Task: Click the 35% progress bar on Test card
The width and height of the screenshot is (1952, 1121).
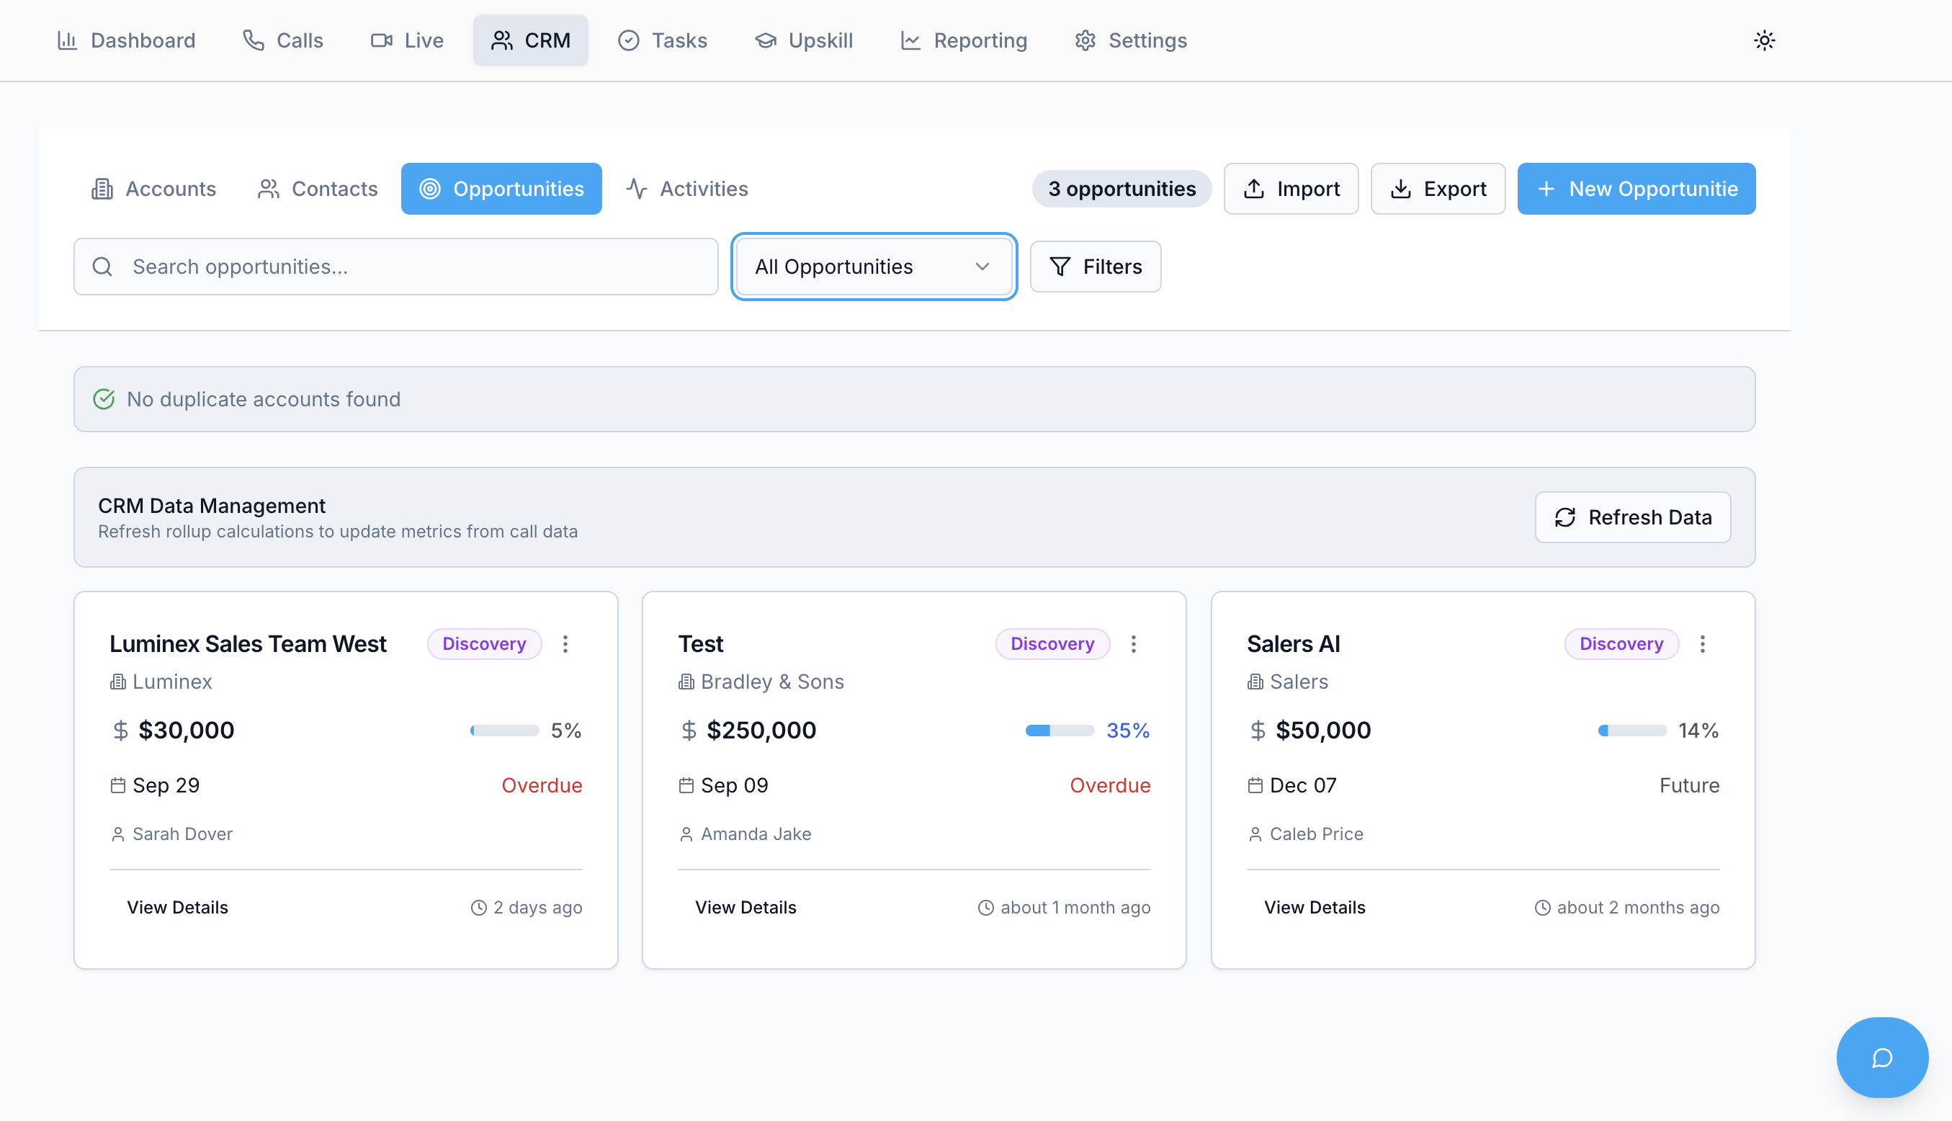Action: pyautogui.click(x=1059, y=730)
